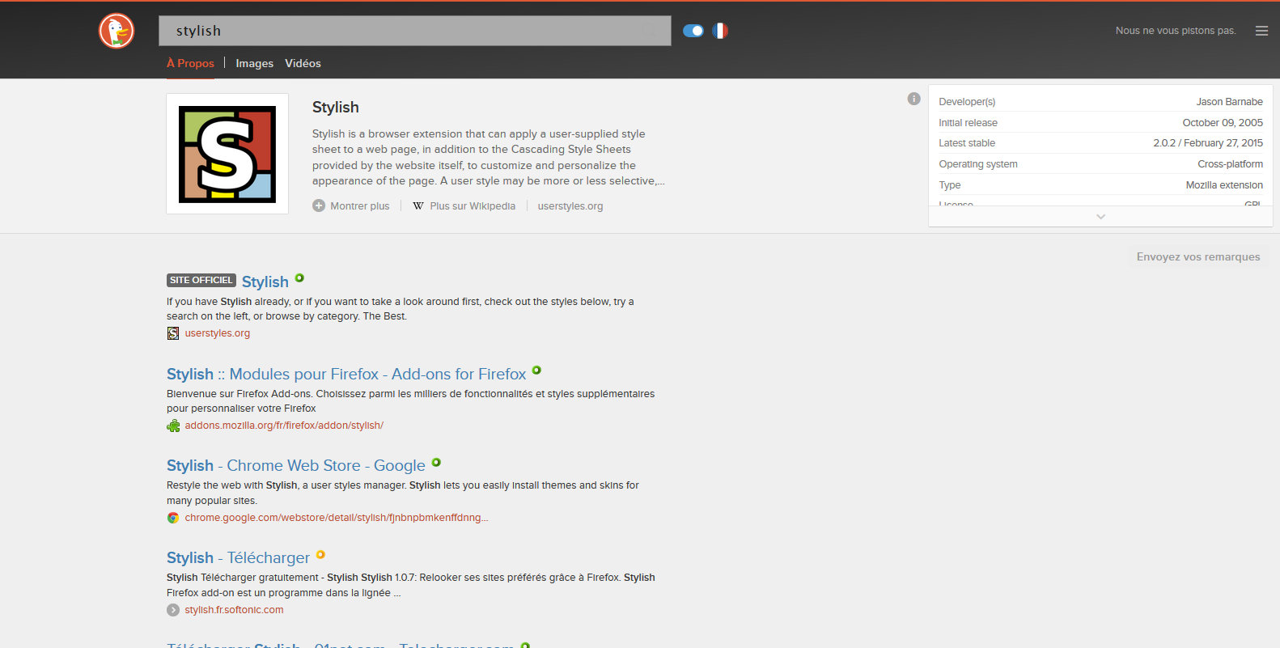Open Stylish - Télécharger result
This screenshot has height=648, width=1280.
point(238,557)
